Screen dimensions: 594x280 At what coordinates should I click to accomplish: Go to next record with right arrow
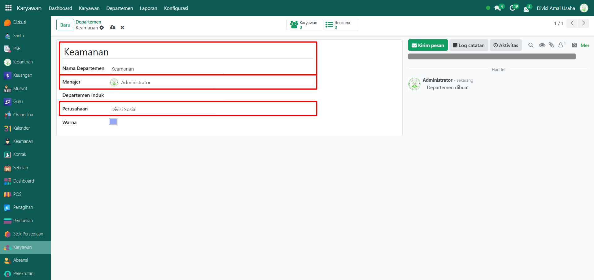(x=583, y=23)
